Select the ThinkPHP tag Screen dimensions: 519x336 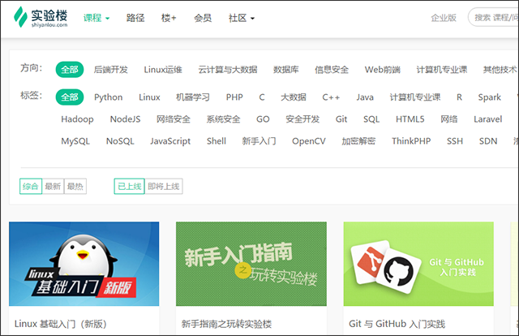pyautogui.click(x=411, y=141)
